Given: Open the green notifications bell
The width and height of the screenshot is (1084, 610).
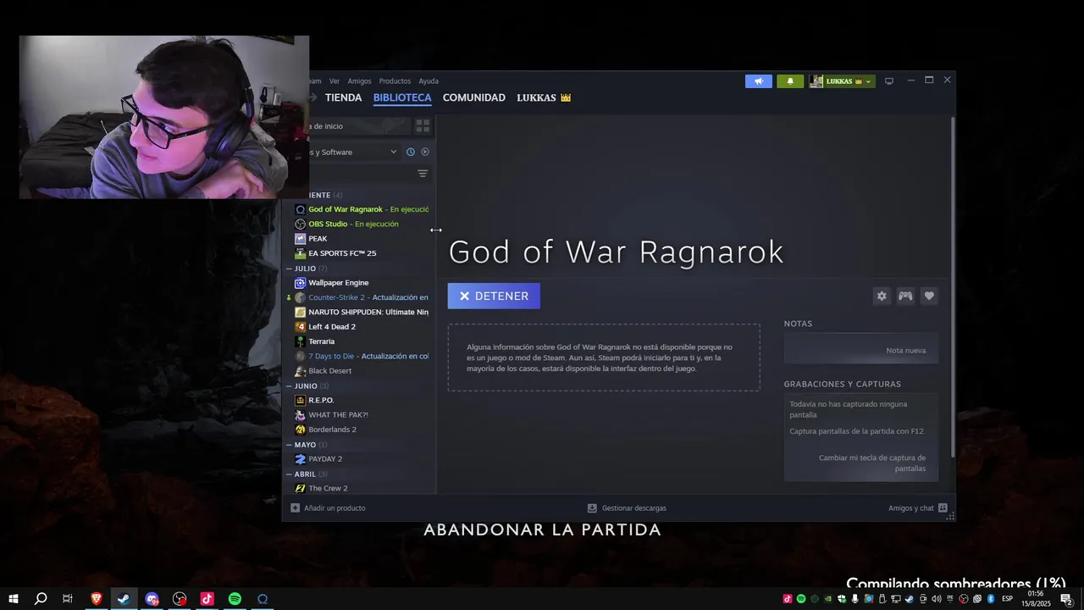Looking at the screenshot, I should [x=790, y=81].
